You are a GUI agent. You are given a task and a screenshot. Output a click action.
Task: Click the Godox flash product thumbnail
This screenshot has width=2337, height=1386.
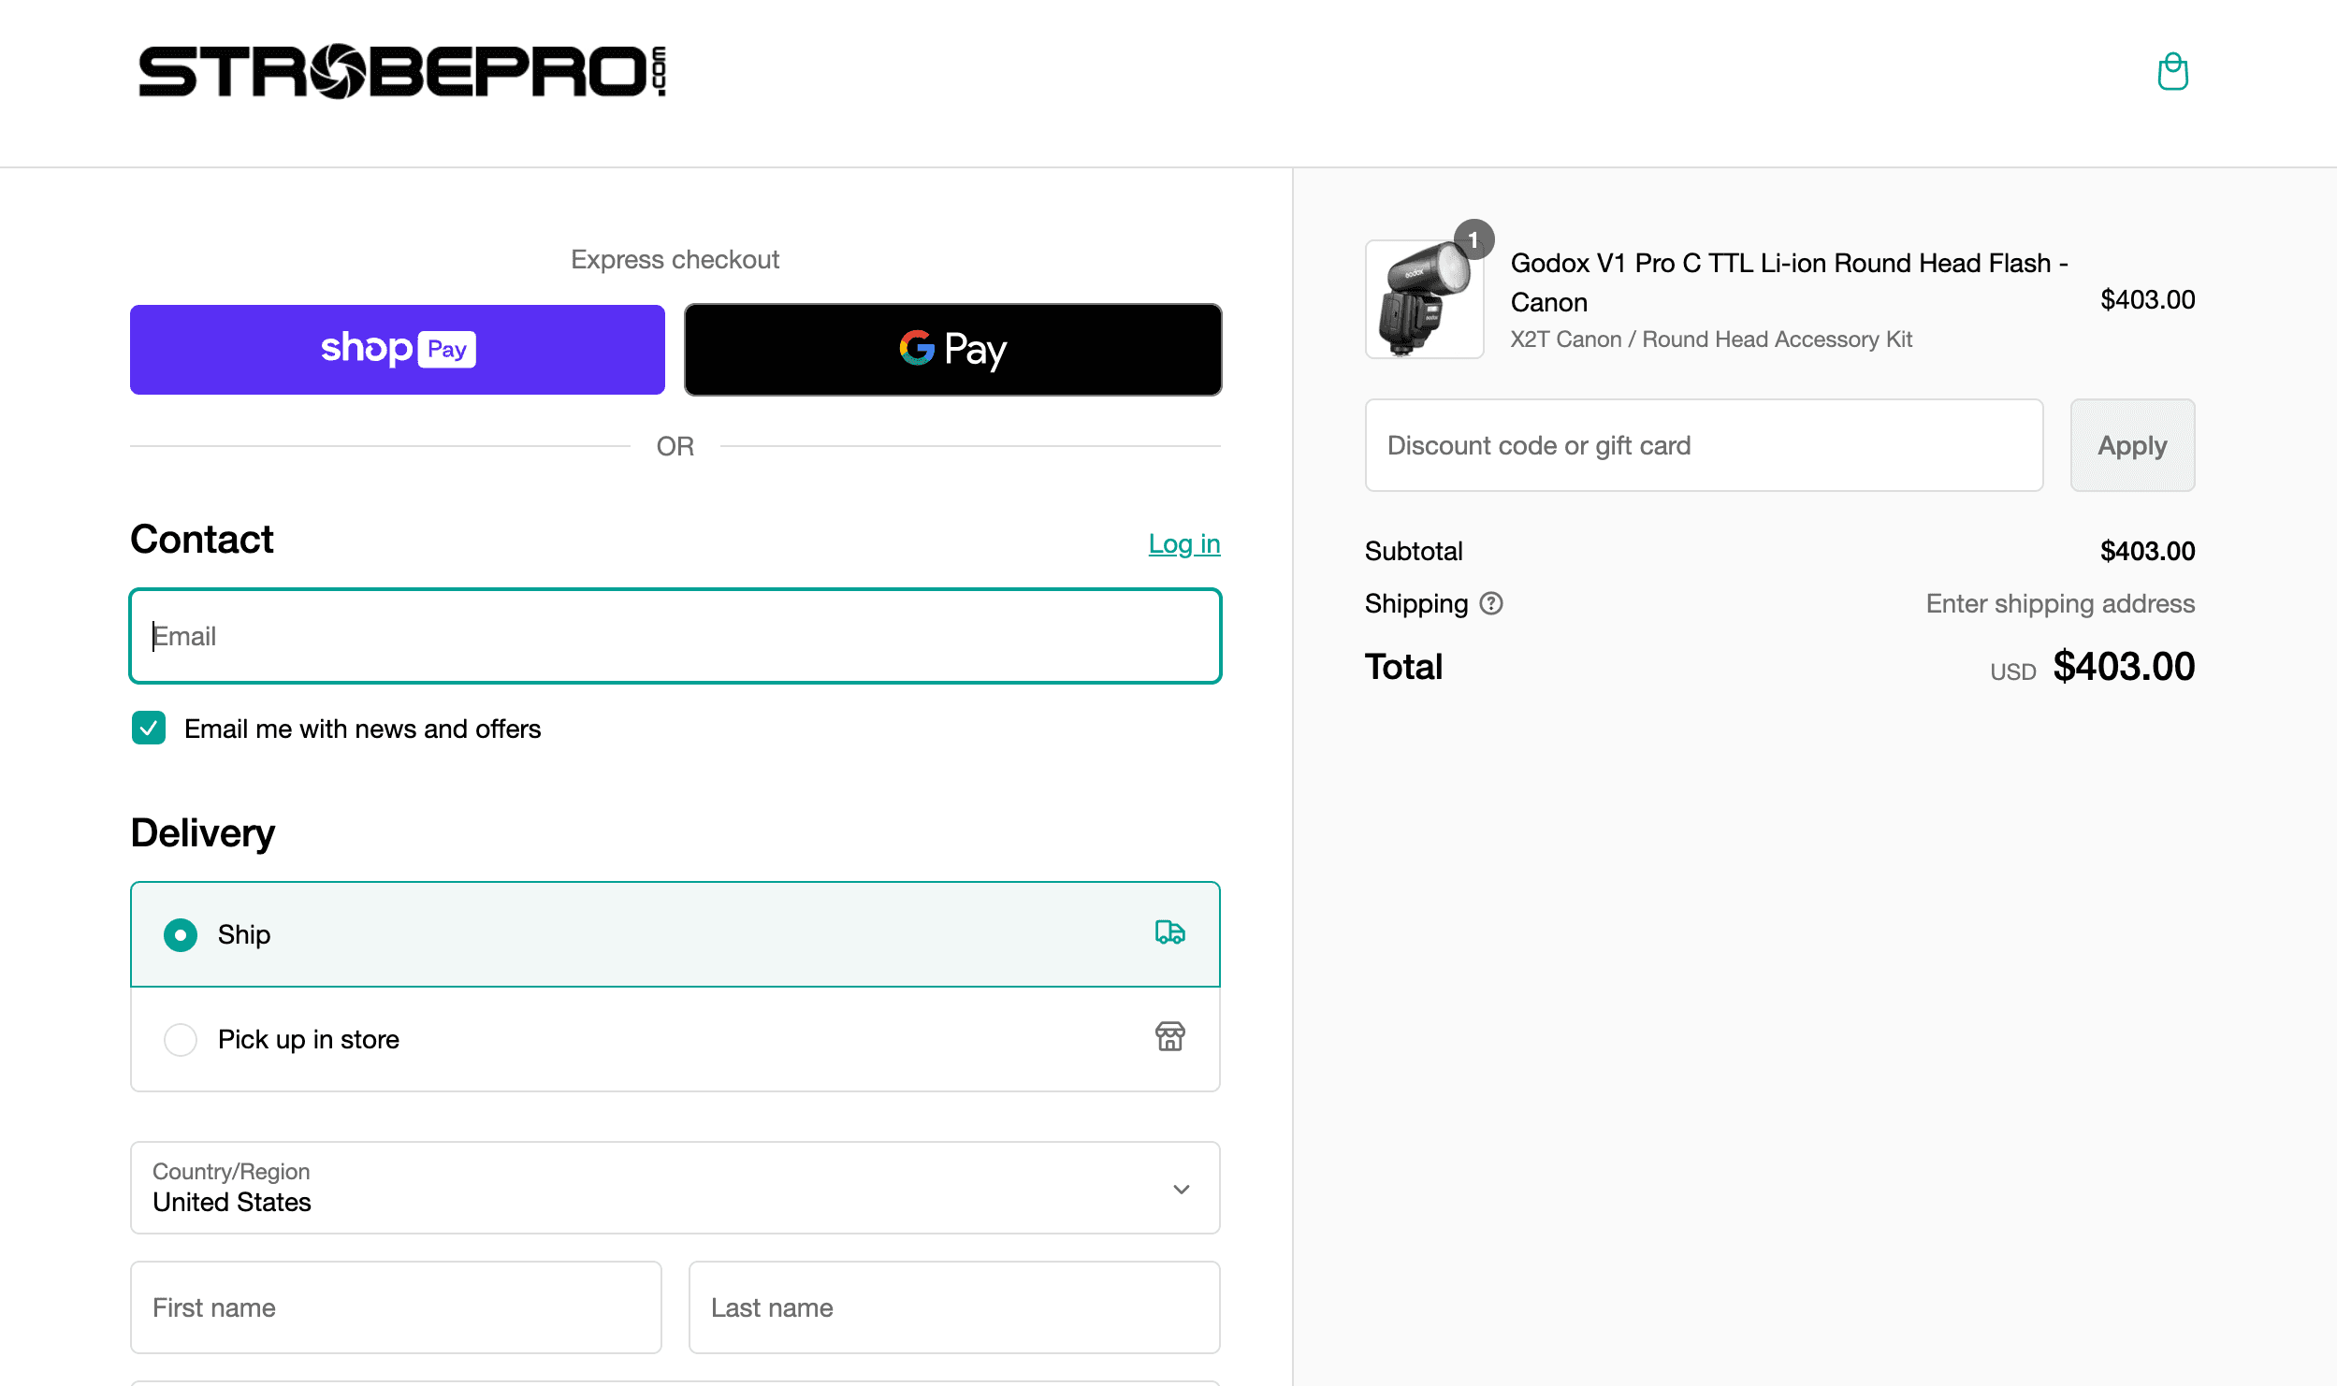1424,299
